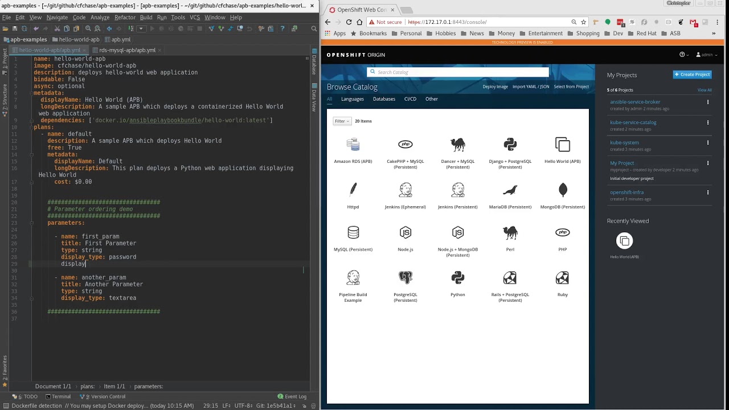Switch to the Databases catalog tab

(x=384, y=99)
